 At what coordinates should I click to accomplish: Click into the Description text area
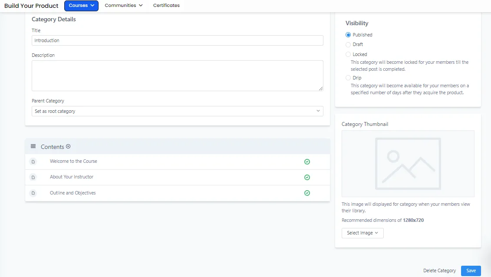tap(177, 76)
